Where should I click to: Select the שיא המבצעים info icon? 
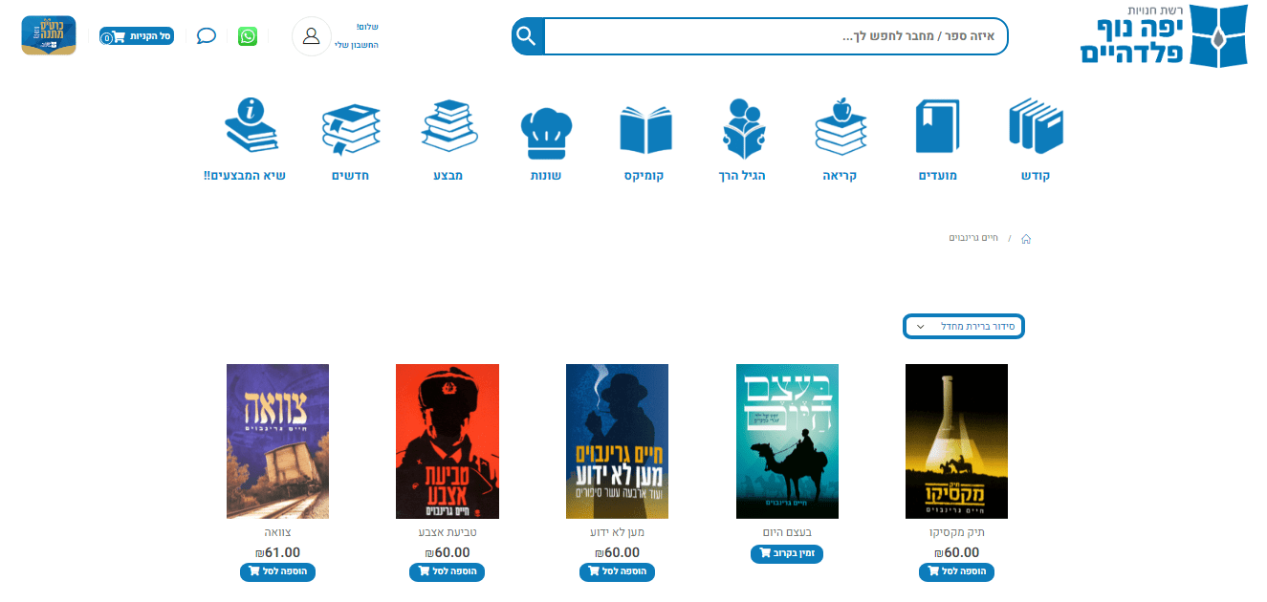tap(250, 125)
